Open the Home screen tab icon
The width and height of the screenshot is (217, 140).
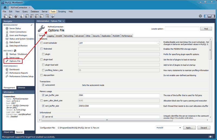click(x=5, y=8)
